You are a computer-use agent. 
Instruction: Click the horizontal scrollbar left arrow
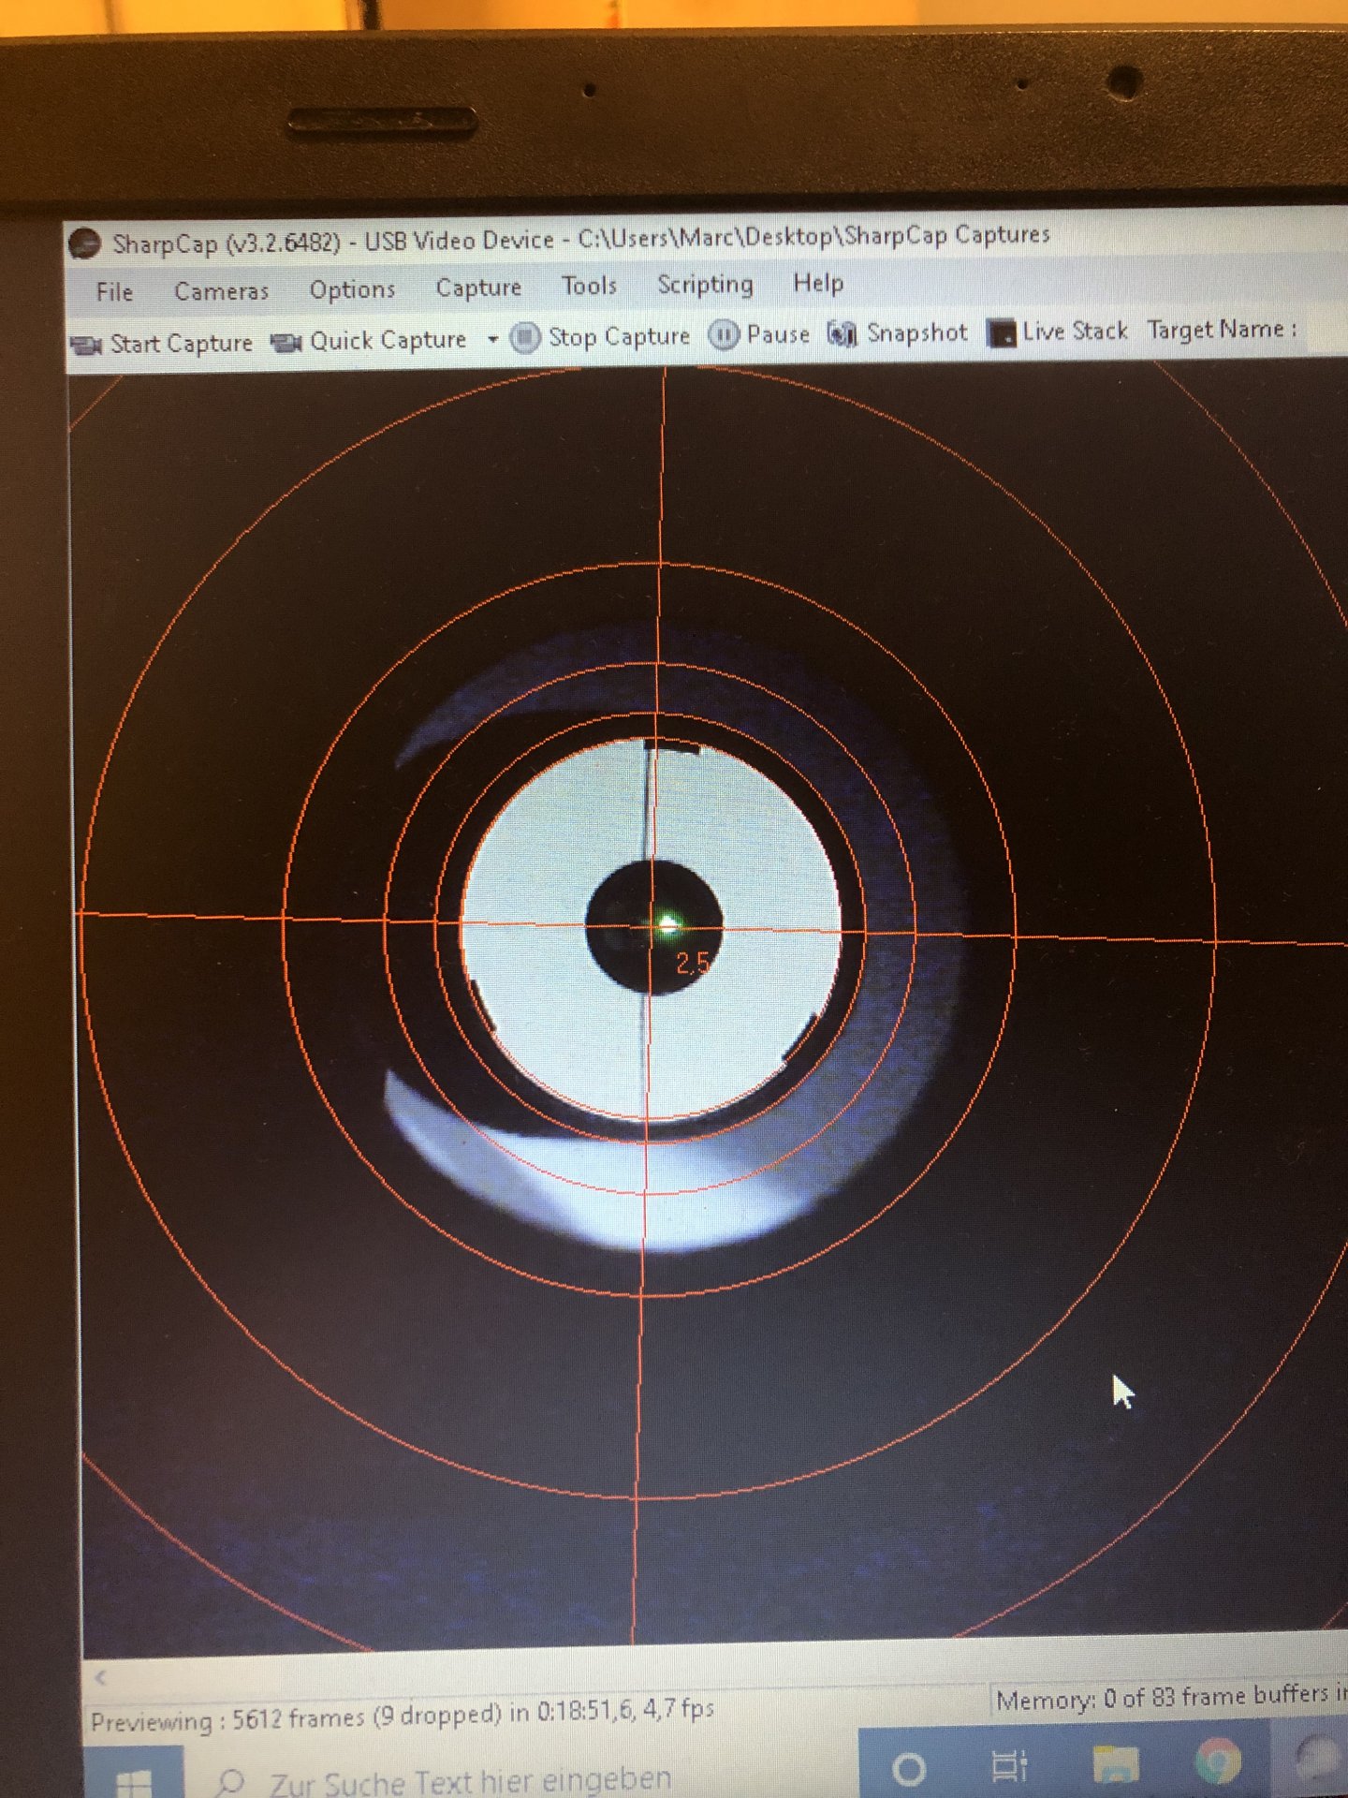[100, 1677]
